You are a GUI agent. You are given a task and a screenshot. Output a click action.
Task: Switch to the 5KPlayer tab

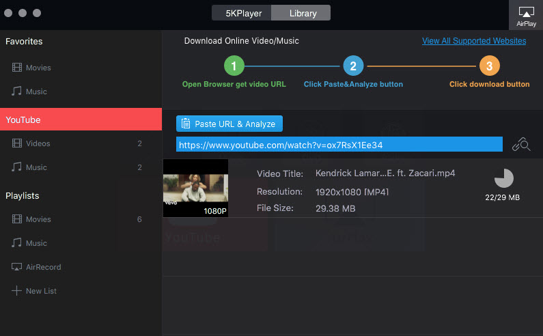(x=242, y=13)
